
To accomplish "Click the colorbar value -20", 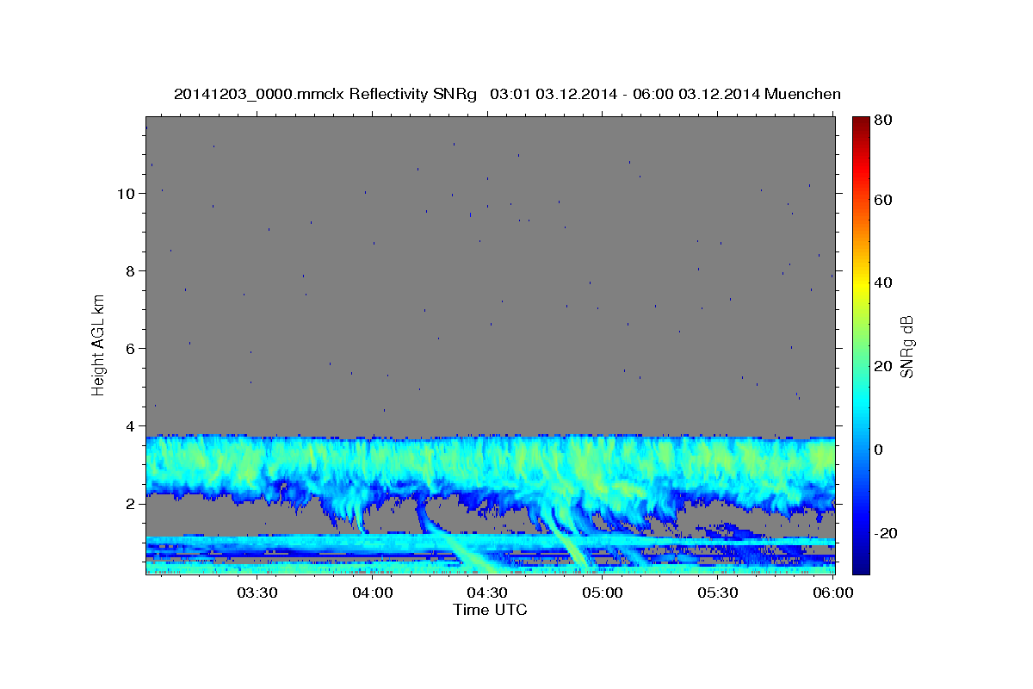I will point(885,533).
